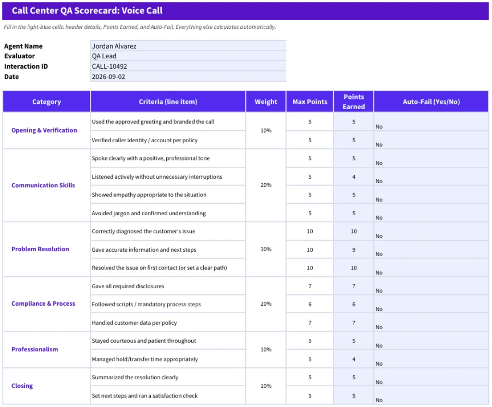Select the Evaluator field showing QA Lead
Screen dimensions: 492x407
point(188,56)
